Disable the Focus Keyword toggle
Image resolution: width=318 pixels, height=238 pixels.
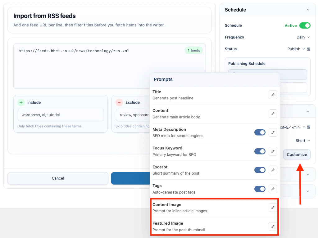(260, 151)
